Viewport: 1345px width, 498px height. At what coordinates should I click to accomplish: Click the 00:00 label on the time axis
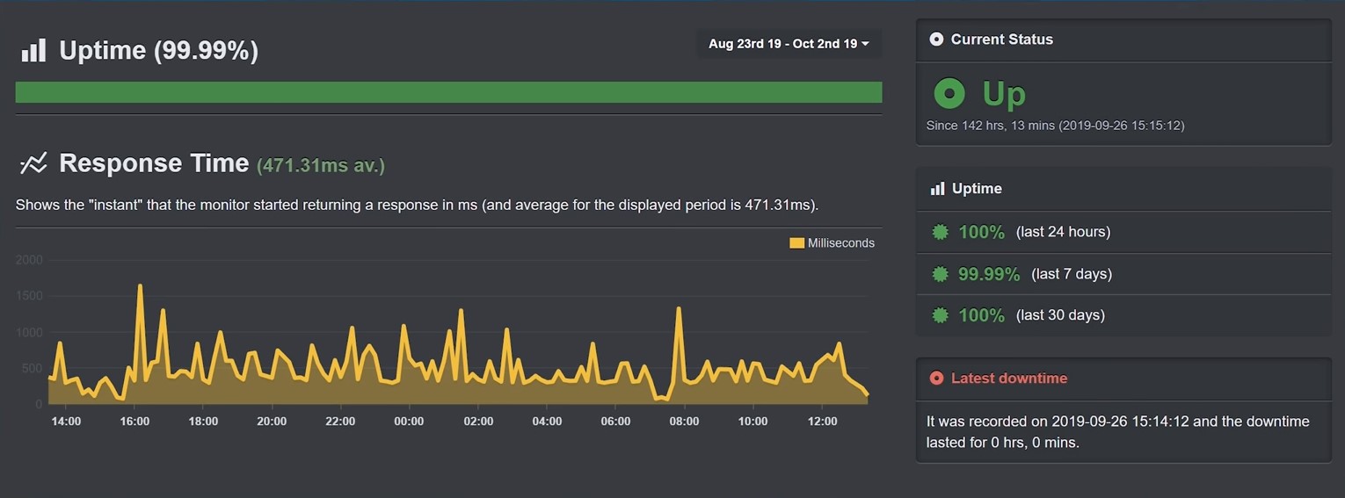click(409, 422)
